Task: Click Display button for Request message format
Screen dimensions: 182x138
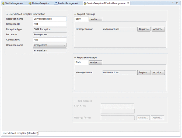Action: coord(144,29)
